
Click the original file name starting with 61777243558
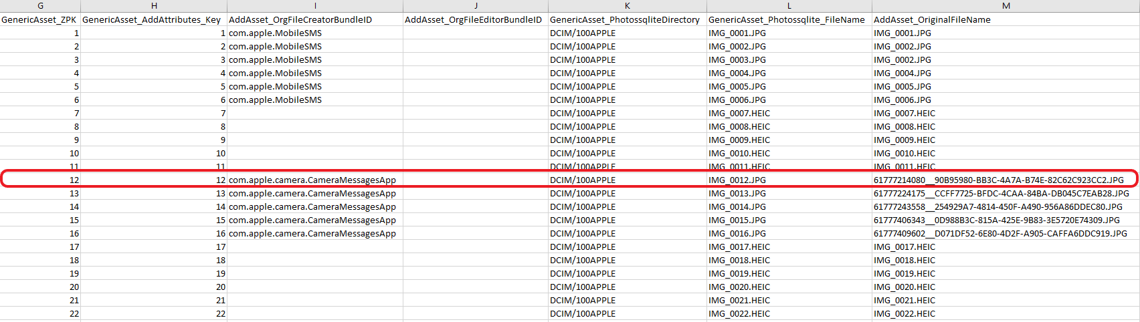(998, 207)
